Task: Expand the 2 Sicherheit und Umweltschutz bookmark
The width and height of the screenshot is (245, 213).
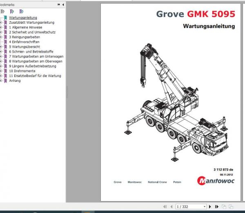Action: click(1, 32)
